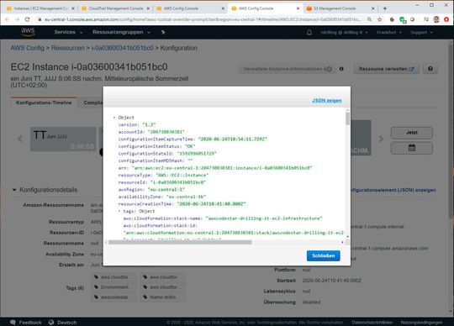Open the Ressourcengruppen dropdown
This screenshot has width=454, height=326.
(121, 32)
